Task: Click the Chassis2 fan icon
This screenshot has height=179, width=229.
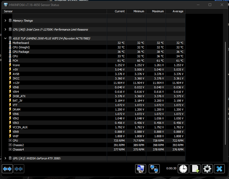Action: click(10, 145)
